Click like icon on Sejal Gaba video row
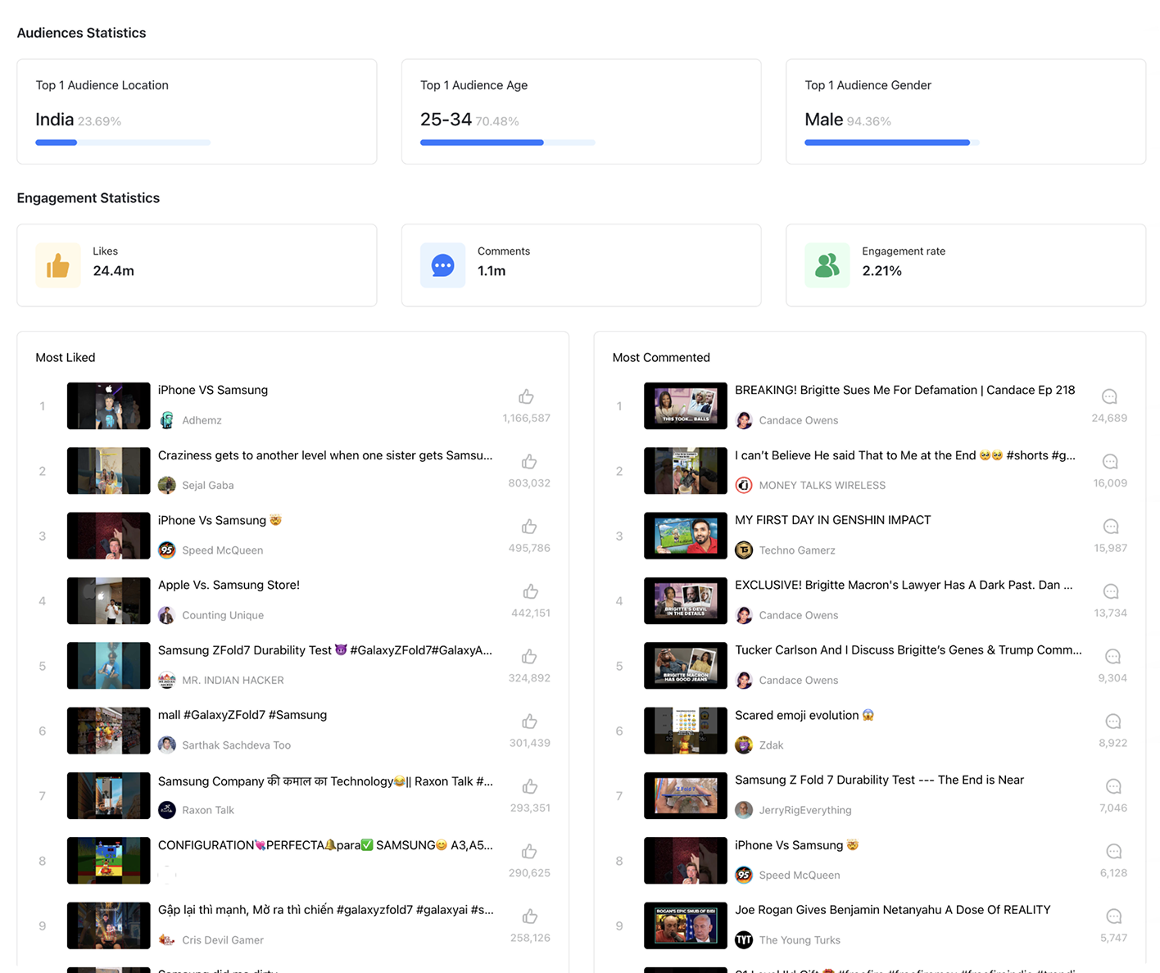 [529, 461]
